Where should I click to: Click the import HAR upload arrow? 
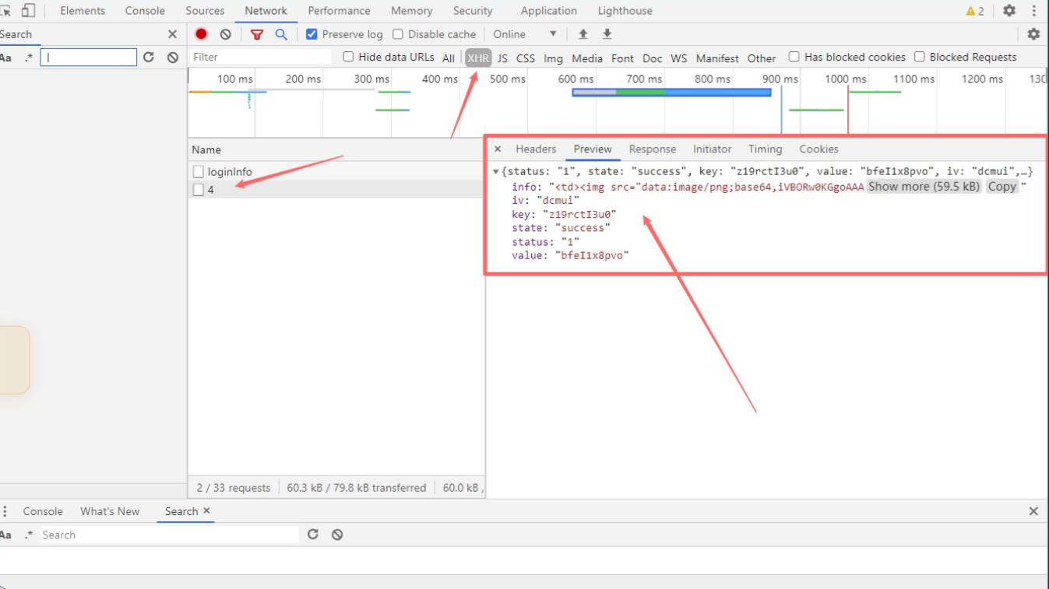(x=583, y=34)
